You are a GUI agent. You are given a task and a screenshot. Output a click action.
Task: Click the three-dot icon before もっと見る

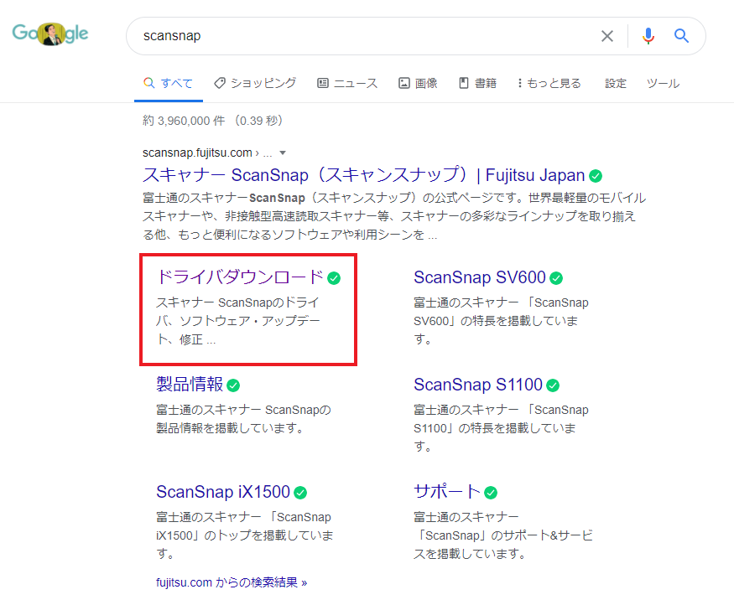(x=519, y=83)
